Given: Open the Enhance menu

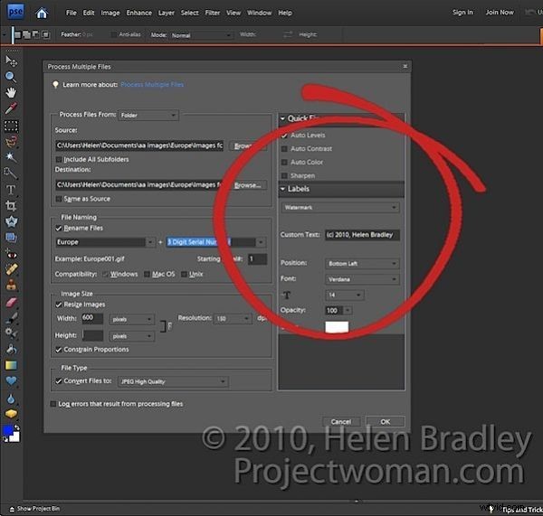Looking at the screenshot, I should click(138, 13).
